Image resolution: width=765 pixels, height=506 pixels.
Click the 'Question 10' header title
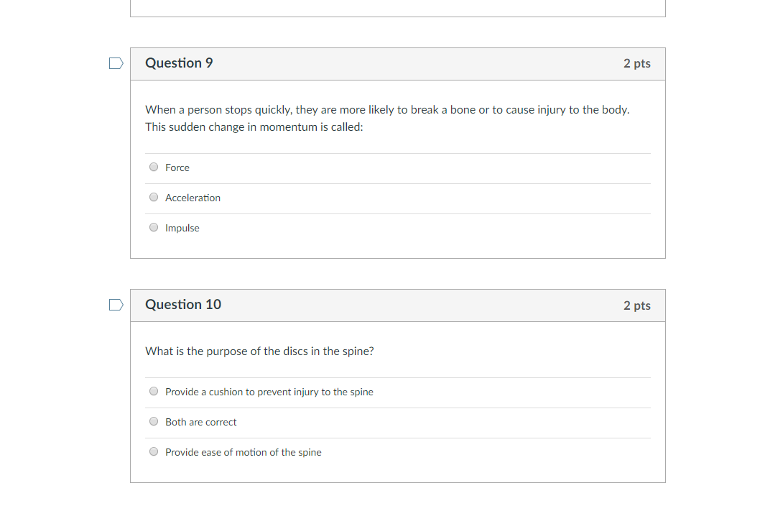tap(183, 304)
